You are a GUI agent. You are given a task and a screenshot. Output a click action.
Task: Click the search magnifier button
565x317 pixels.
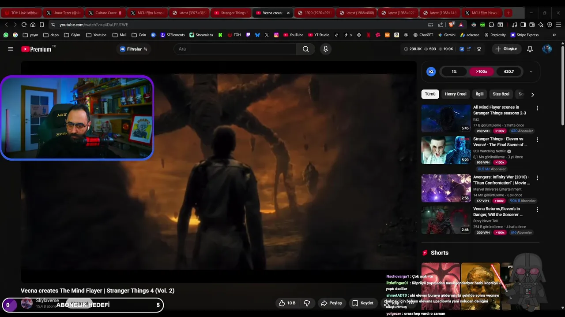(x=305, y=49)
